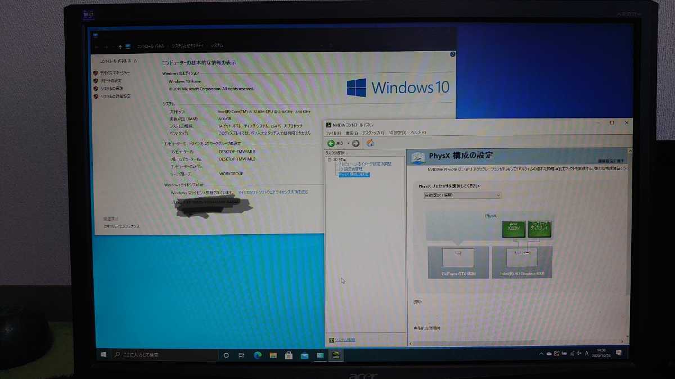Open the back history dropdown arrow
This screenshot has height=379, width=675.
click(348, 143)
